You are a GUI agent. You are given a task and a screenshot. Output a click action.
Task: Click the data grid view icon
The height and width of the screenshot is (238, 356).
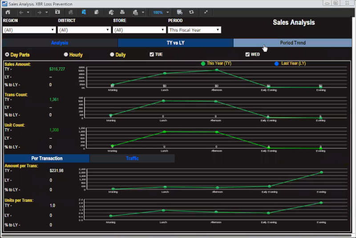[x=179, y=12]
